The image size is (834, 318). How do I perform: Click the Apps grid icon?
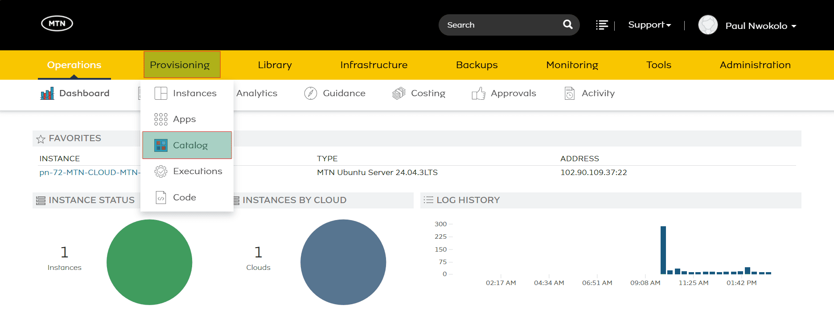coord(160,119)
